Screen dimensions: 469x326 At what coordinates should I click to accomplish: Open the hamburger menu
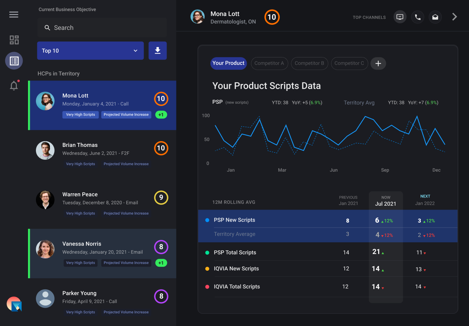point(14,15)
